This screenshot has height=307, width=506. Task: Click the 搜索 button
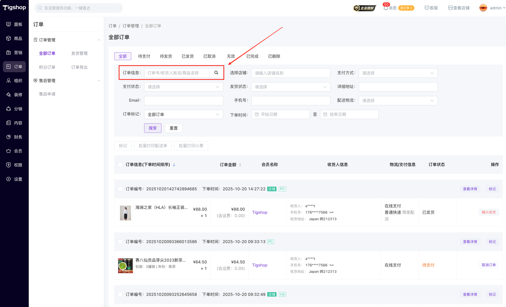(x=153, y=128)
